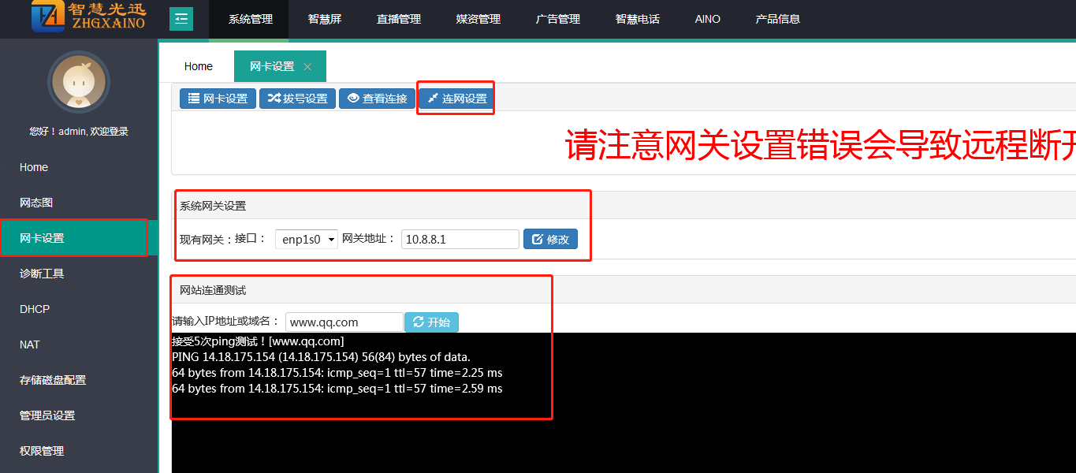Screen dimensions: 1076x473
Task: Click the 网卡设置 toolbar button
Action: [218, 99]
